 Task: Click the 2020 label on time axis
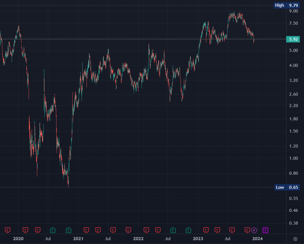[18, 238]
